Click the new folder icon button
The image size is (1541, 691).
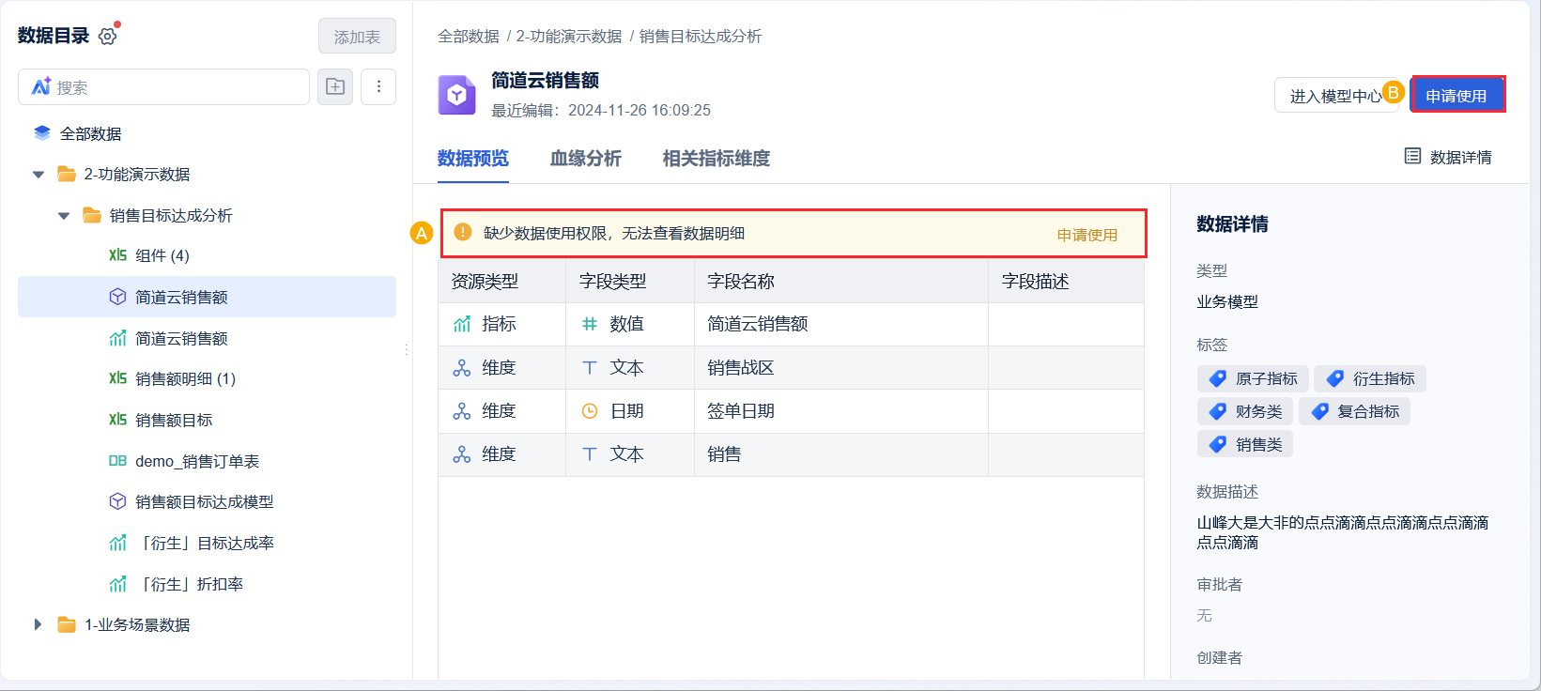pos(335,86)
